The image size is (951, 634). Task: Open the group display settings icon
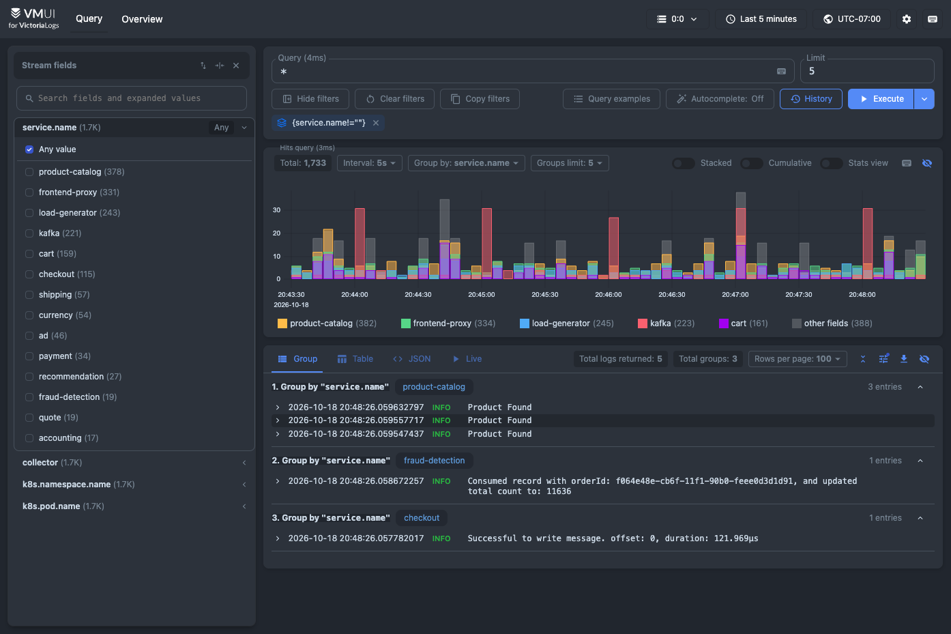pos(883,359)
